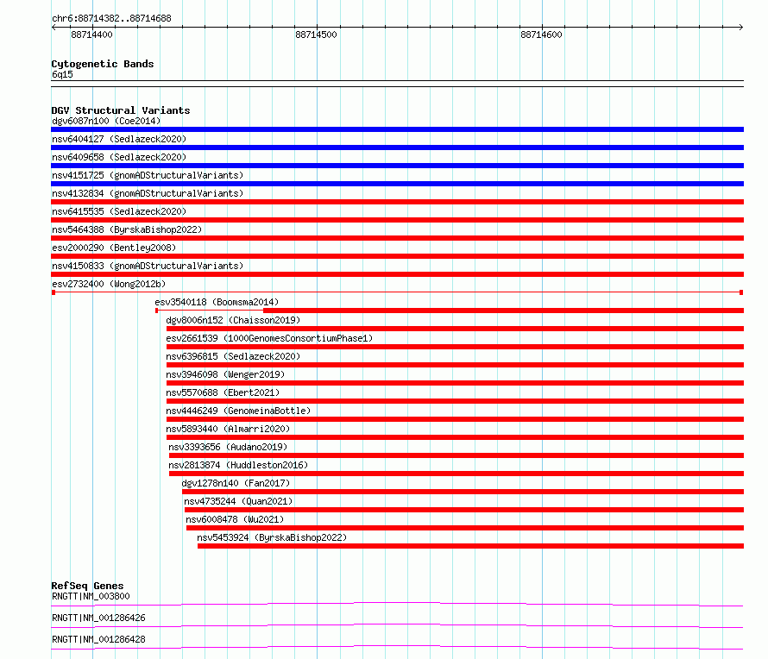The height and width of the screenshot is (659, 768).
Task: Click red bar under nsv5453924
Action: (x=470, y=546)
